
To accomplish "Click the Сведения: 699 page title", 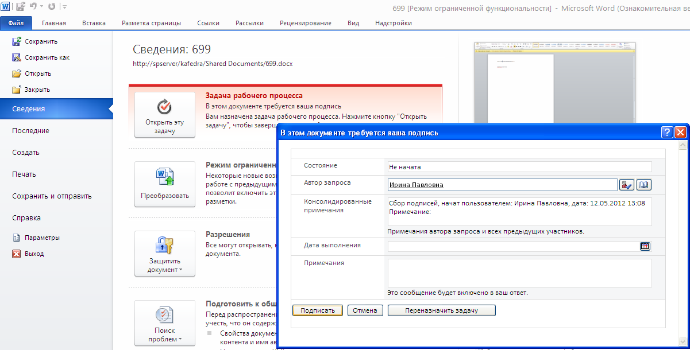I will [x=173, y=49].
